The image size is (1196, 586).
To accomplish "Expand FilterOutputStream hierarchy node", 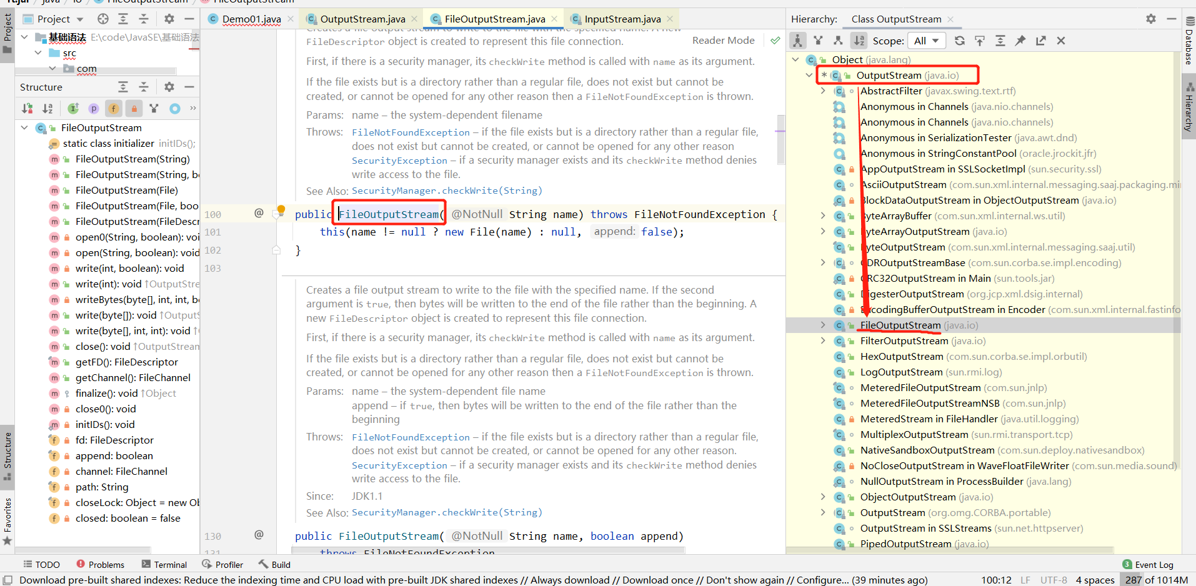I will tap(823, 340).
